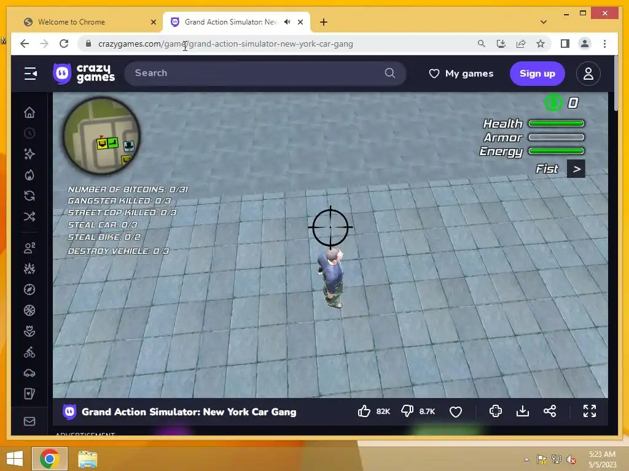Image resolution: width=629 pixels, height=471 pixels.
Task: Click the Energy bar
Action: [557, 151]
